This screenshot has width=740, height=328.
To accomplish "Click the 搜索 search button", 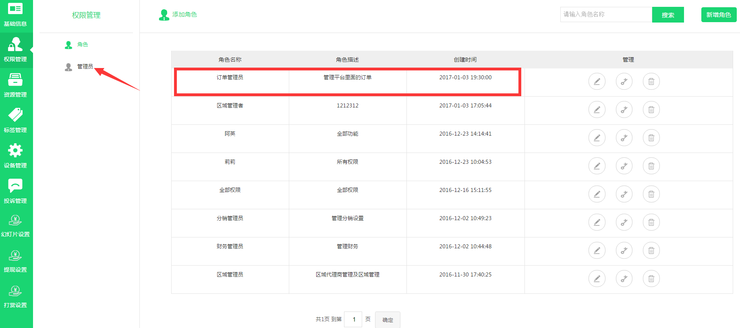I will [667, 15].
